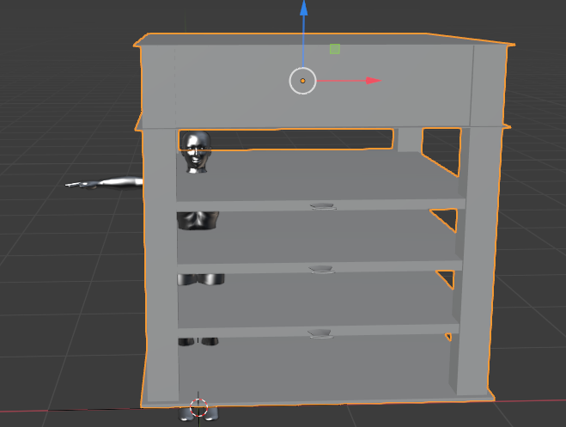566x427 pixels.
Task: Select the metallic torso piece below the head
Action: click(x=198, y=221)
